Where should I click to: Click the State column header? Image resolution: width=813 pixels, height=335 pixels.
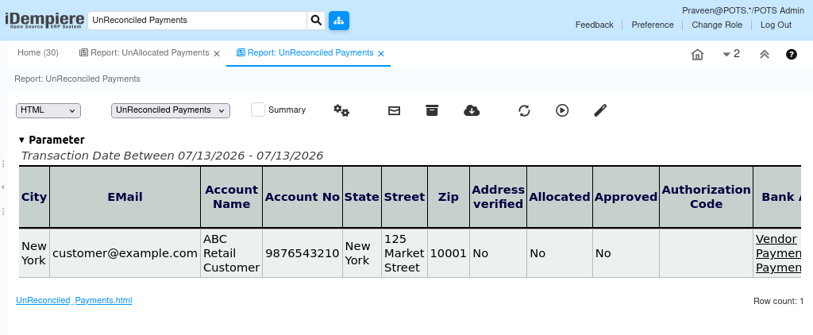point(362,197)
